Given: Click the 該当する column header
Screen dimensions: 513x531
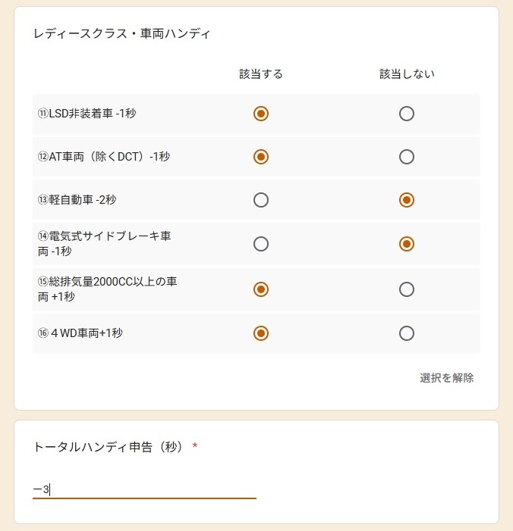Looking at the screenshot, I should [261, 73].
